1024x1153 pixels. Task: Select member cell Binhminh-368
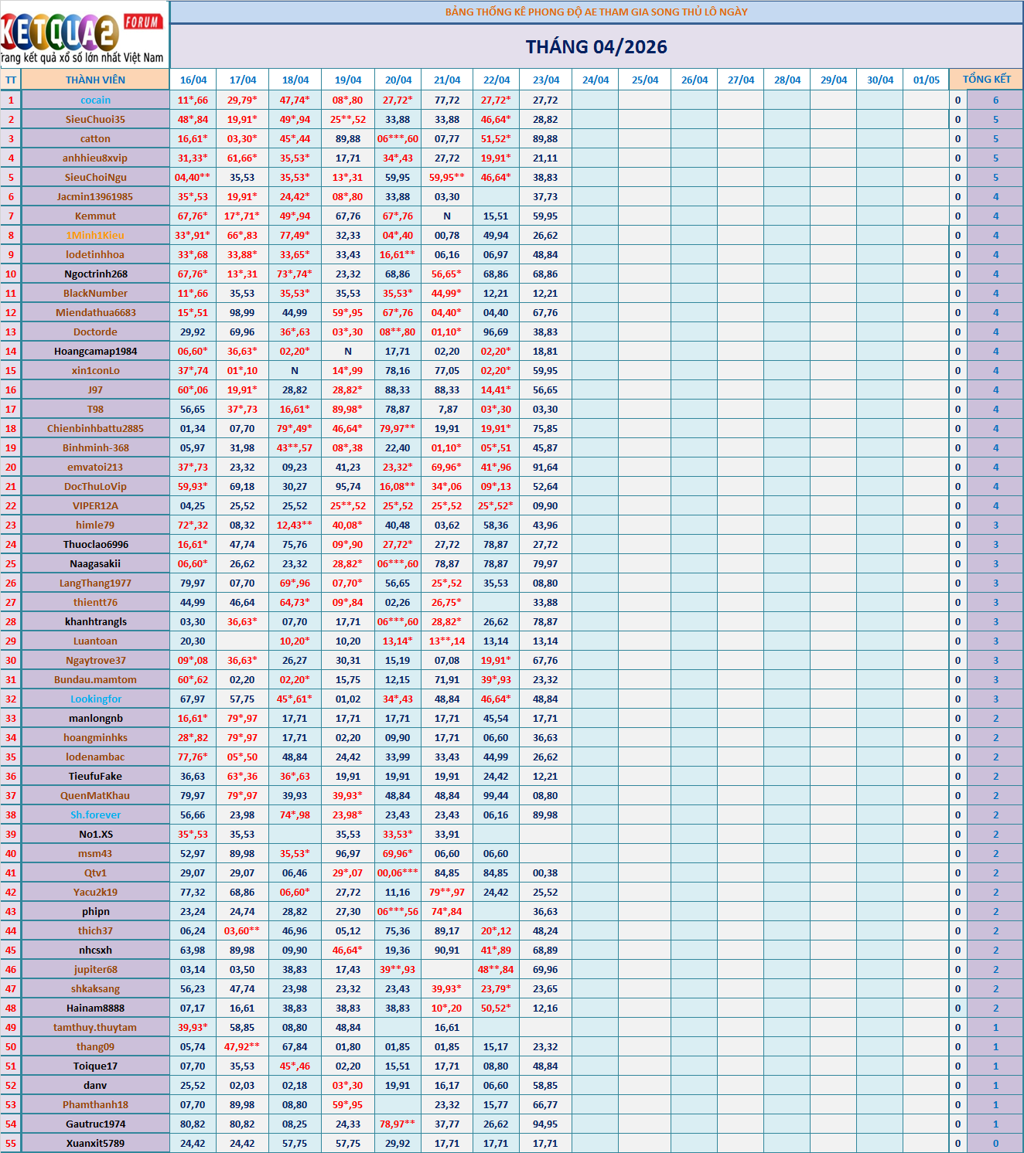click(95, 447)
